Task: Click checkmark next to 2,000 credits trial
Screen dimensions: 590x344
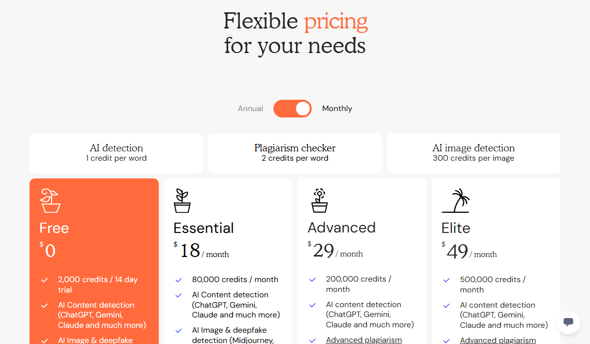Action: coord(45,280)
